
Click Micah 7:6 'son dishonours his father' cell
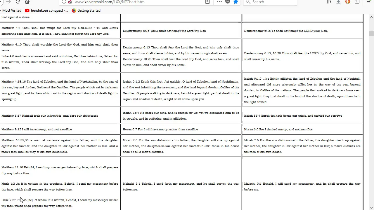coord(181,146)
